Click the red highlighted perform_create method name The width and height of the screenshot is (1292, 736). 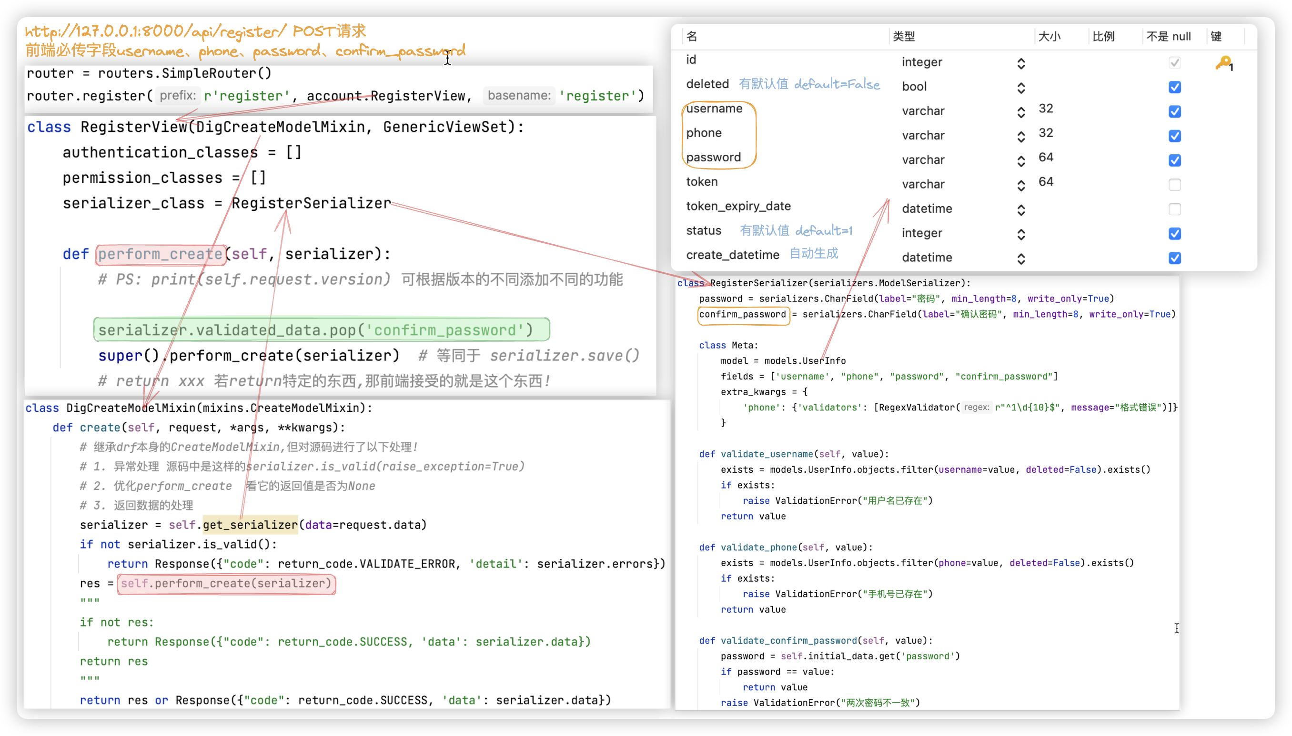coord(161,254)
